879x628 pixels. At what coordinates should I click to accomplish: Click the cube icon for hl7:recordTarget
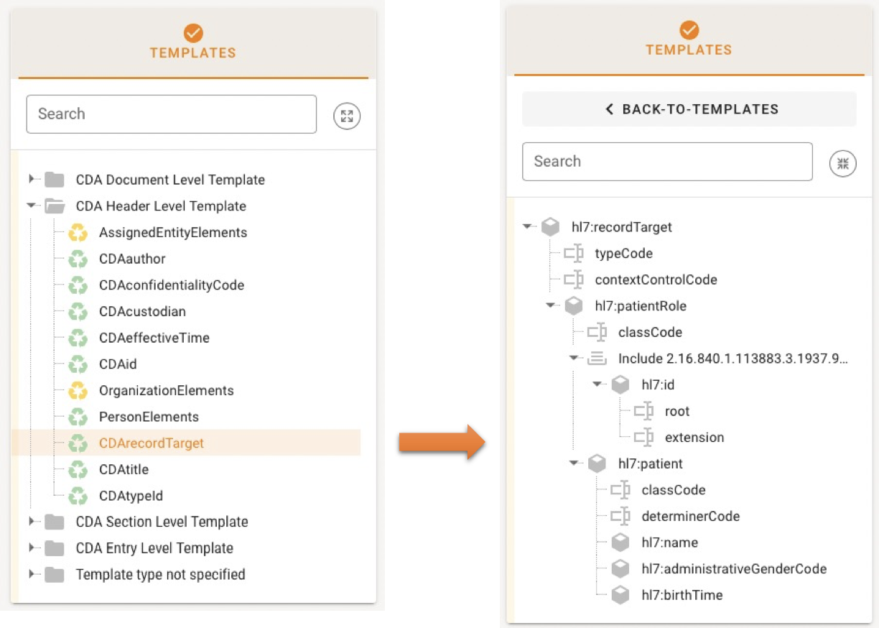click(550, 227)
